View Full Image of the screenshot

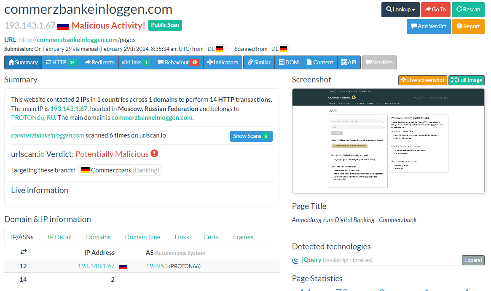tap(466, 80)
